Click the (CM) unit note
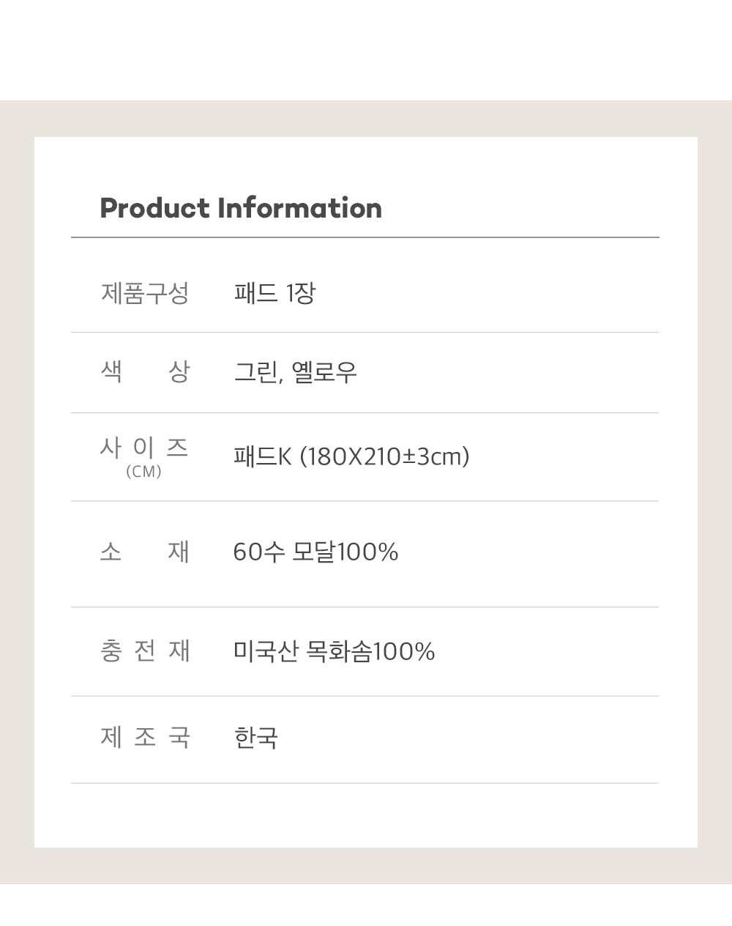The image size is (732, 926). tap(143, 472)
